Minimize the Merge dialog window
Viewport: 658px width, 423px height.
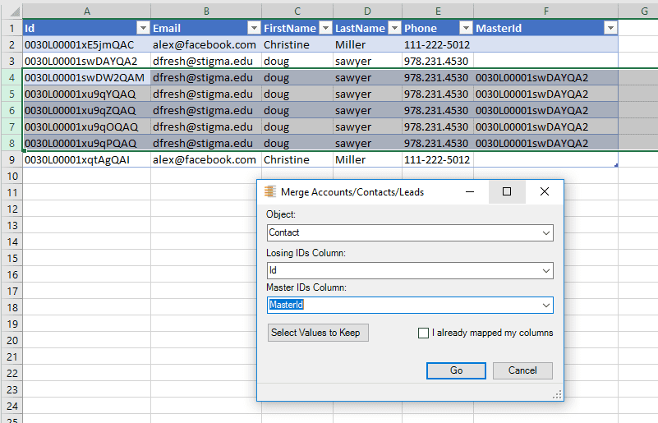pyautogui.click(x=470, y=191)
